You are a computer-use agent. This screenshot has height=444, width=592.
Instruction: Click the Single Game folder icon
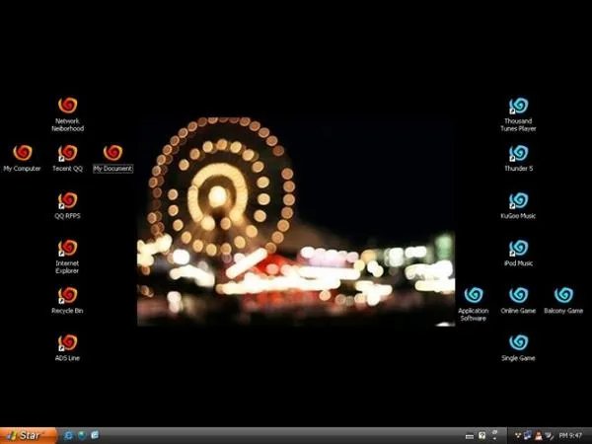pos(518,343)
